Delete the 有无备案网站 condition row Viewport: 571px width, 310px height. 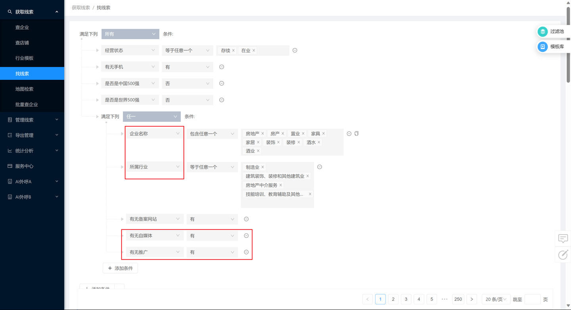[246, 219]
